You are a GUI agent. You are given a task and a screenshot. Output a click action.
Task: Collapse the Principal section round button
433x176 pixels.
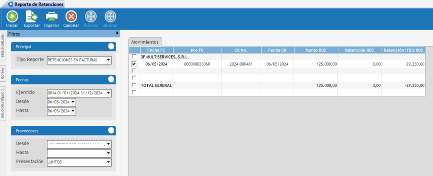tap(111, 46)
